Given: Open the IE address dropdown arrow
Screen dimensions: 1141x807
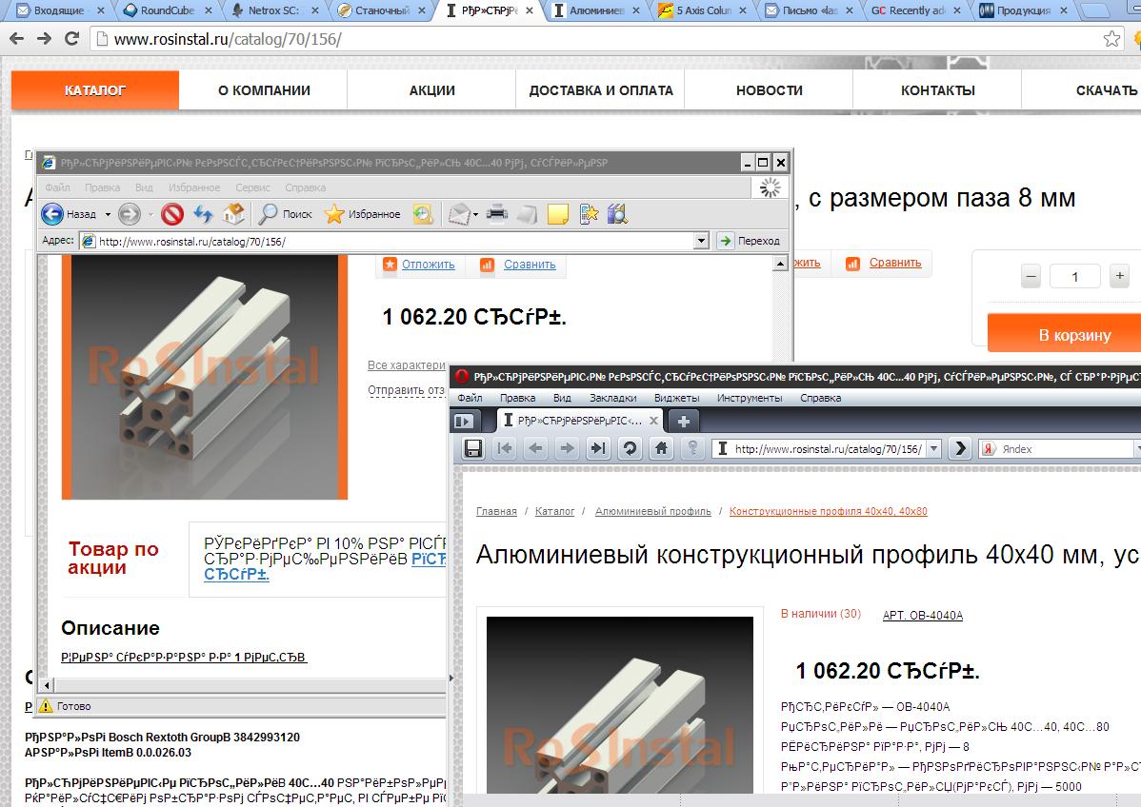Looking at the screenshot, I should pyautogui.click(x=701, y=241).
